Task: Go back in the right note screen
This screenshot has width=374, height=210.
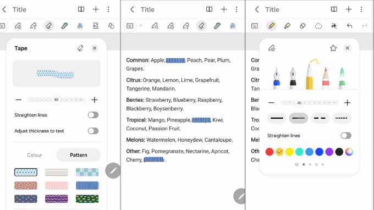Action: tap(257, 9)
